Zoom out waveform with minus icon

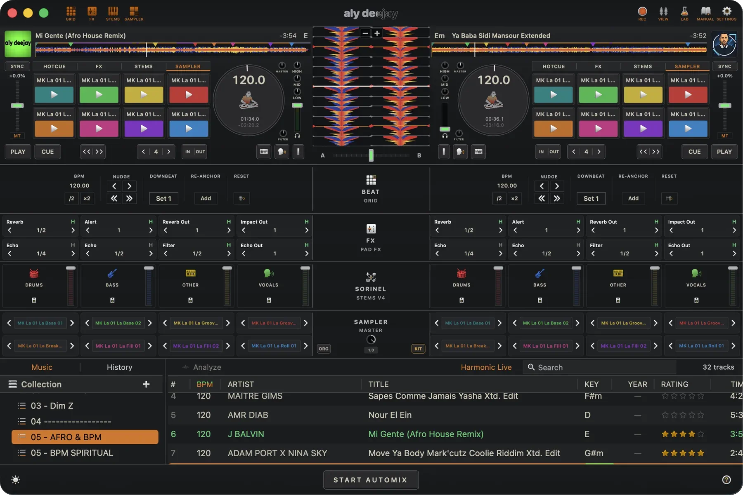[x=365, y=33]
